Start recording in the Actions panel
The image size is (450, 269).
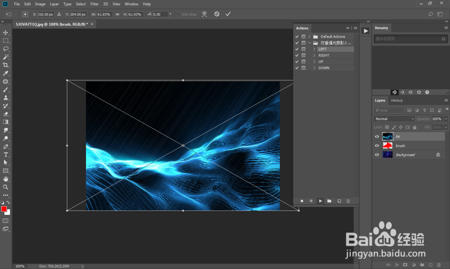311,201
